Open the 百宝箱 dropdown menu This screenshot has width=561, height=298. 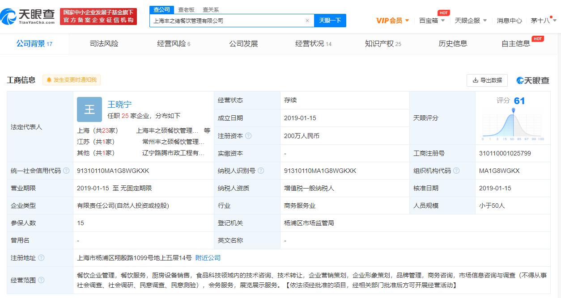coord(431,20)
